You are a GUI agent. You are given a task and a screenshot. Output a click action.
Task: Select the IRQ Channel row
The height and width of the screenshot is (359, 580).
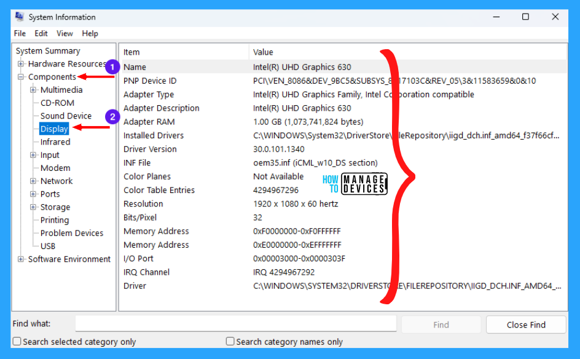344,272
